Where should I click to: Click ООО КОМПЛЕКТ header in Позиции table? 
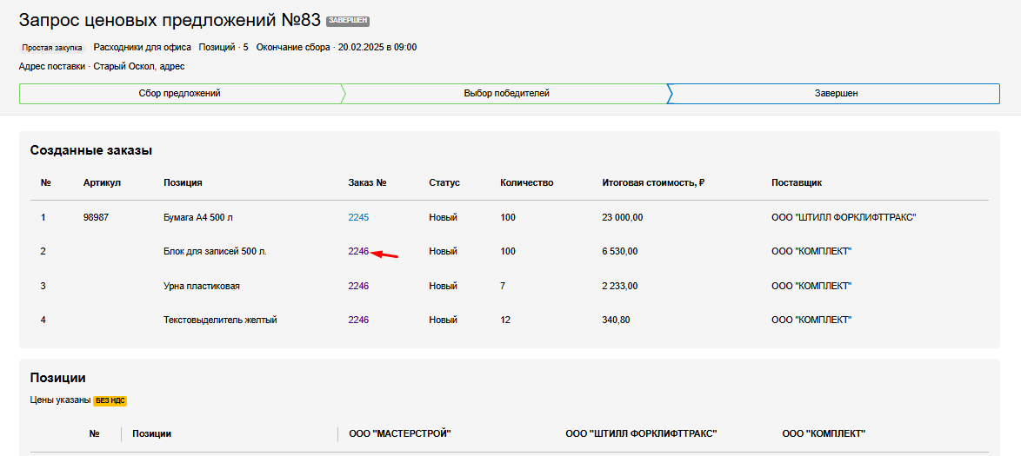click(824, 433)
